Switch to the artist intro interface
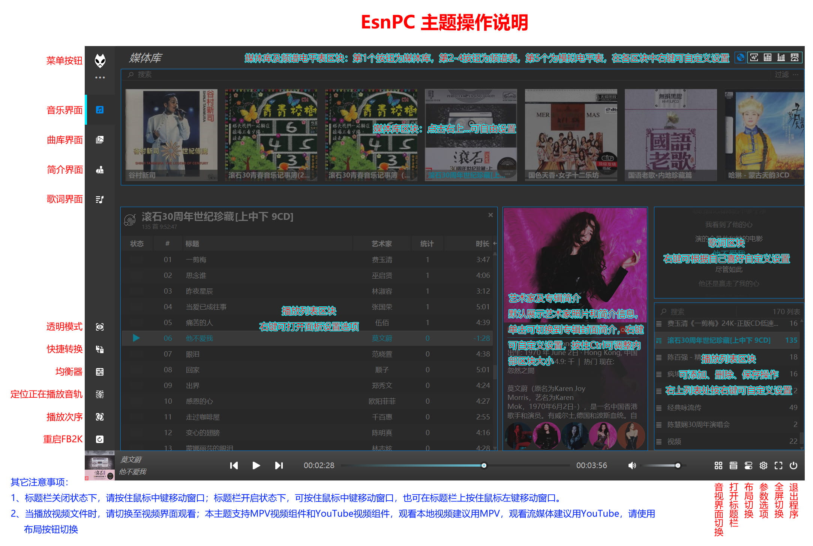Image resolution: width=813 pixels, height=546 pixels. click(100, 169)
